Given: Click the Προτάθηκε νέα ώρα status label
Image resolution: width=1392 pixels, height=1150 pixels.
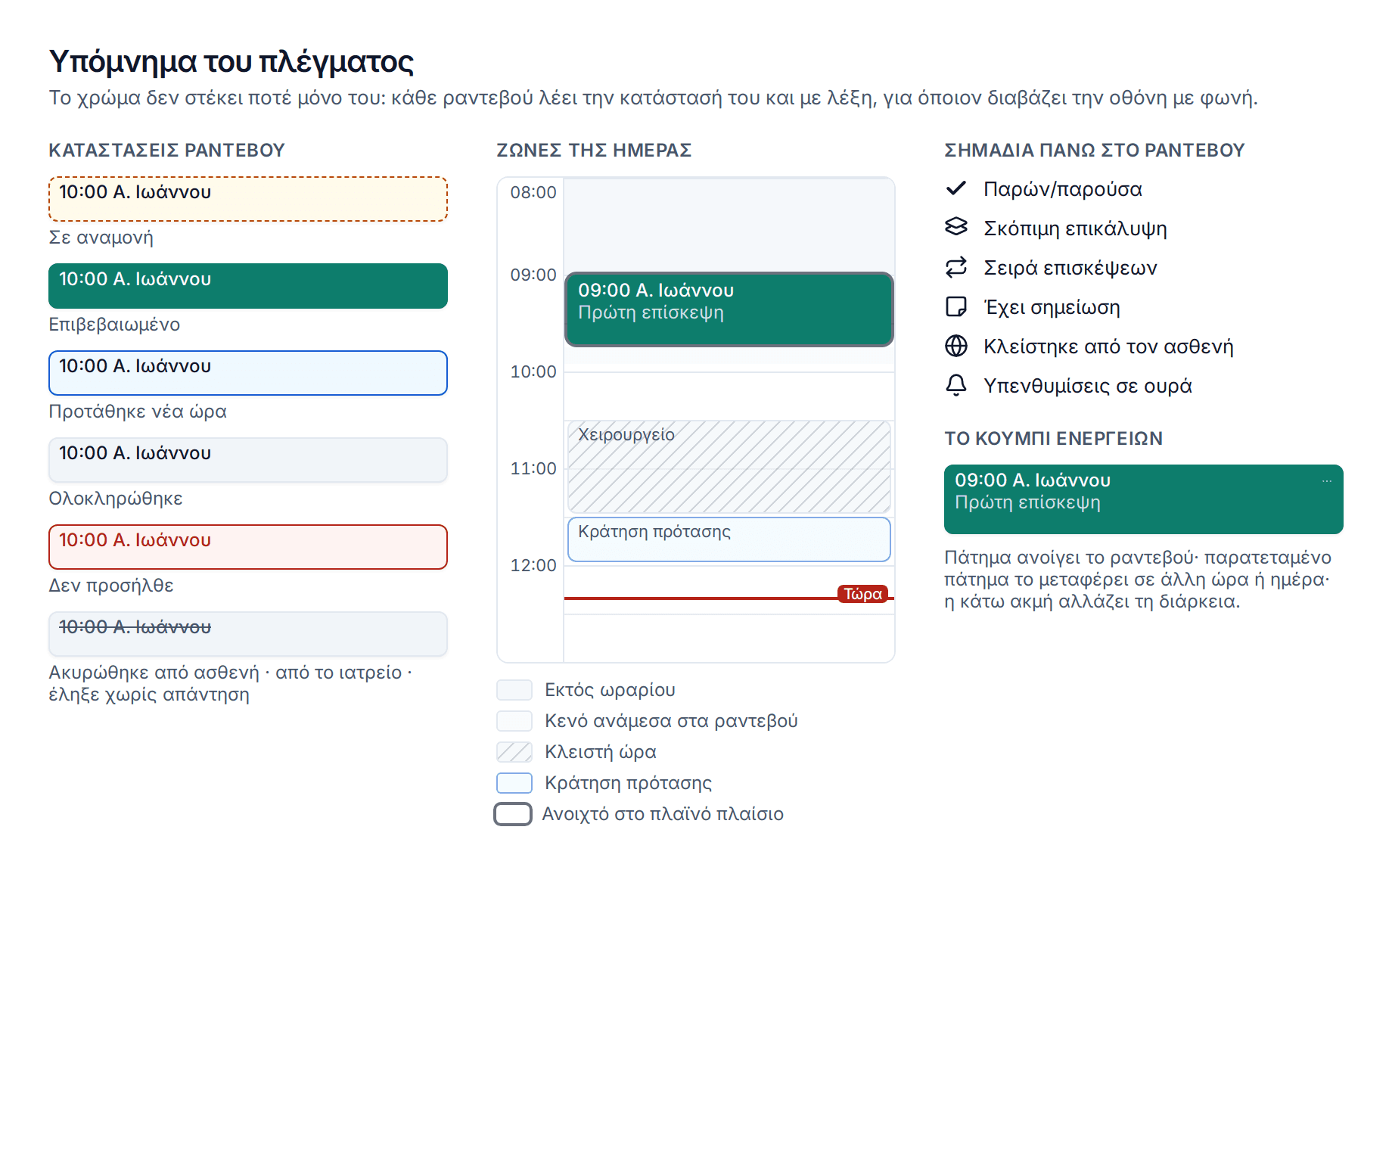Looking at the screenshot, I should point(138,412).
